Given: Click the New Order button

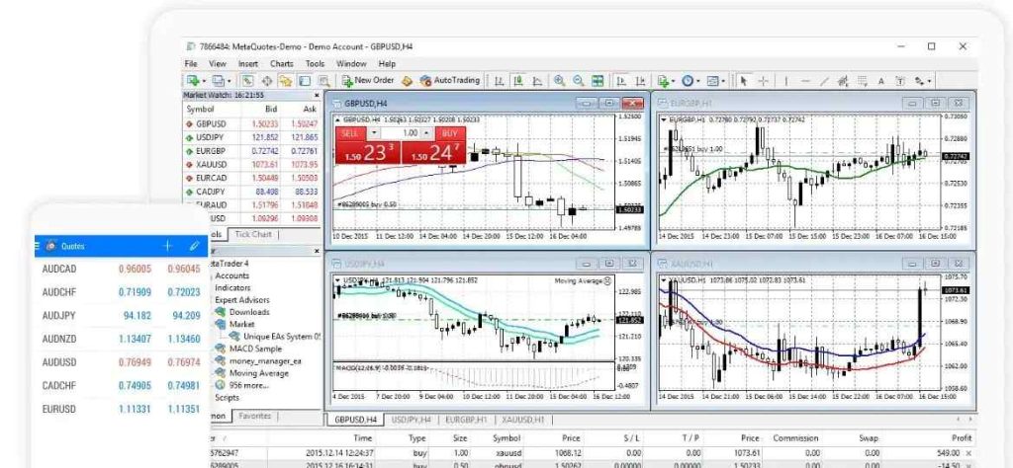Looking at the screenshot, I should point(368,81).
